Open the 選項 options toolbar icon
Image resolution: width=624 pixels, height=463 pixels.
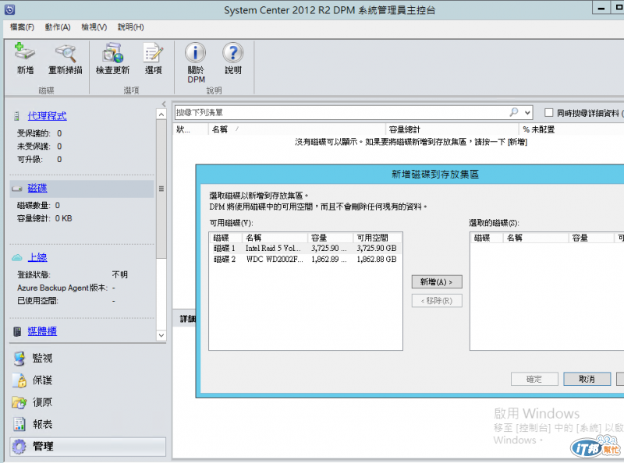click(x=153, y=52)
